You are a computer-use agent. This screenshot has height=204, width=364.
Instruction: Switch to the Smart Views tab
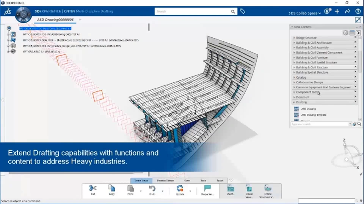[141, 181]
